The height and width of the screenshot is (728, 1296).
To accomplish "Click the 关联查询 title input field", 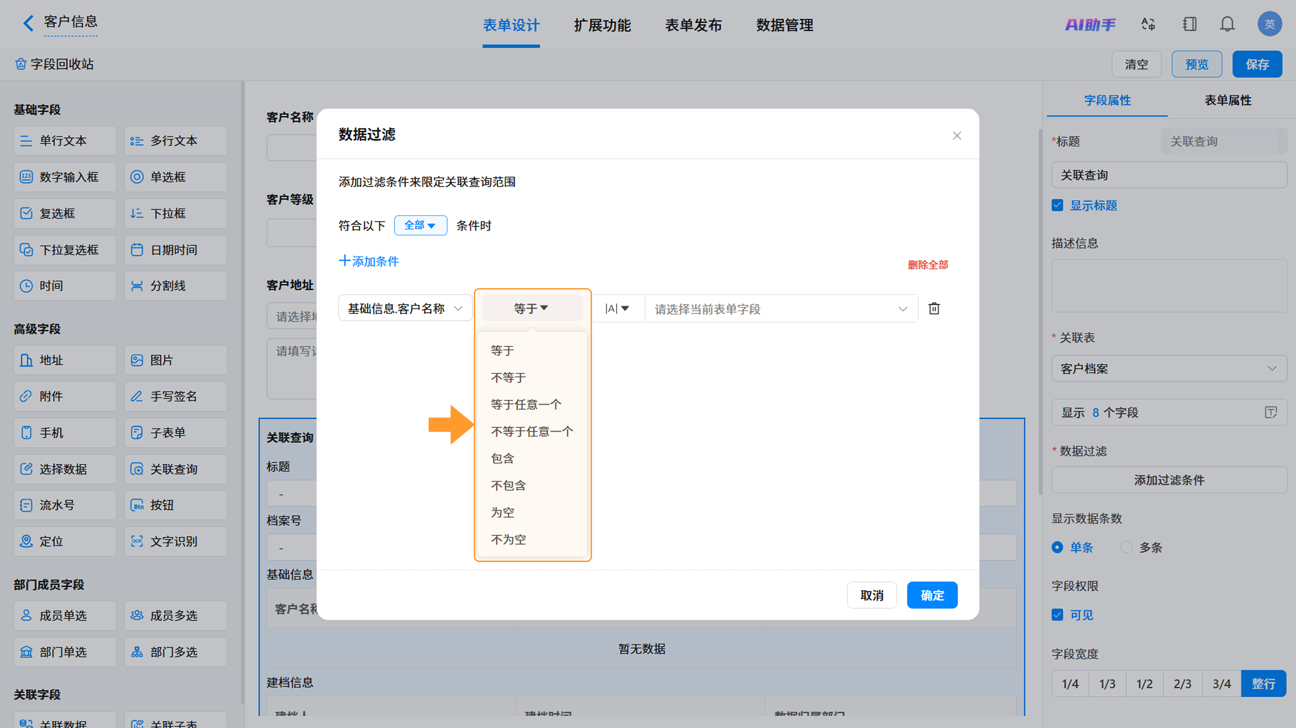I will [1169, 175].
